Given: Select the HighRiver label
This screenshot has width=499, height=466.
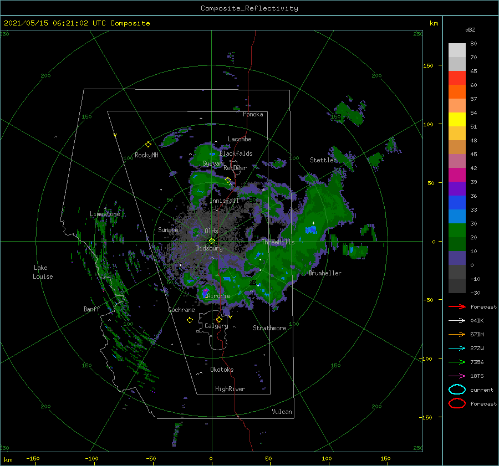Looking at the screenshot, I should pos(230,389).
